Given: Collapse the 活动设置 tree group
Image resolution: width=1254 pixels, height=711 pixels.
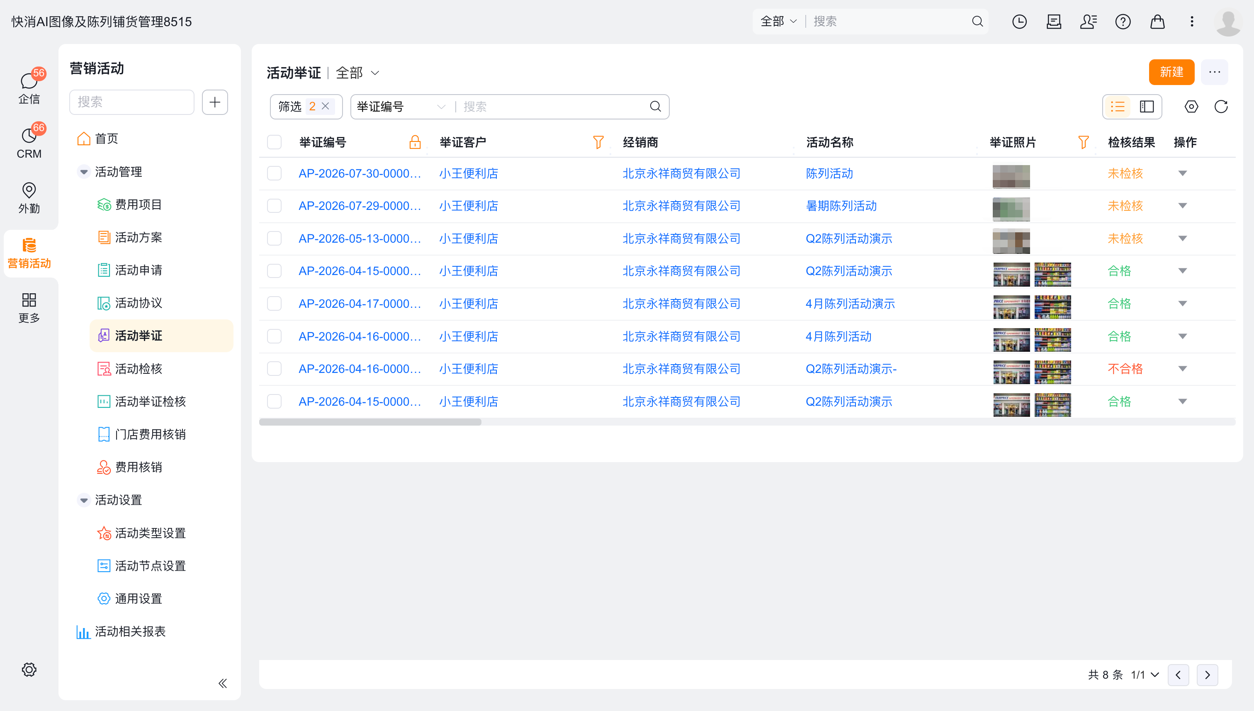Looking at the screenshot, I should pos(84,500).
